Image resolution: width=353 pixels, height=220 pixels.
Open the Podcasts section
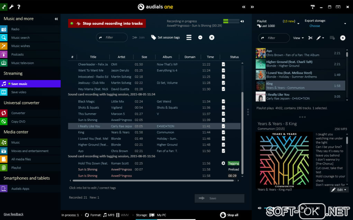click(17, 54)
